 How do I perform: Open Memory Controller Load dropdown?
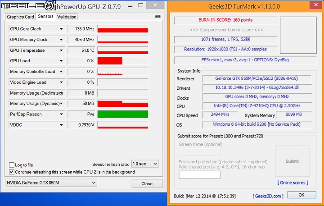[61, 71]
